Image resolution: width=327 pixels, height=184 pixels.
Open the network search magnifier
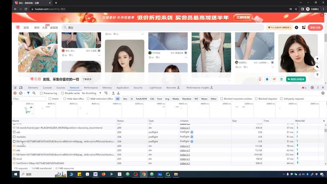coord(34,93)
